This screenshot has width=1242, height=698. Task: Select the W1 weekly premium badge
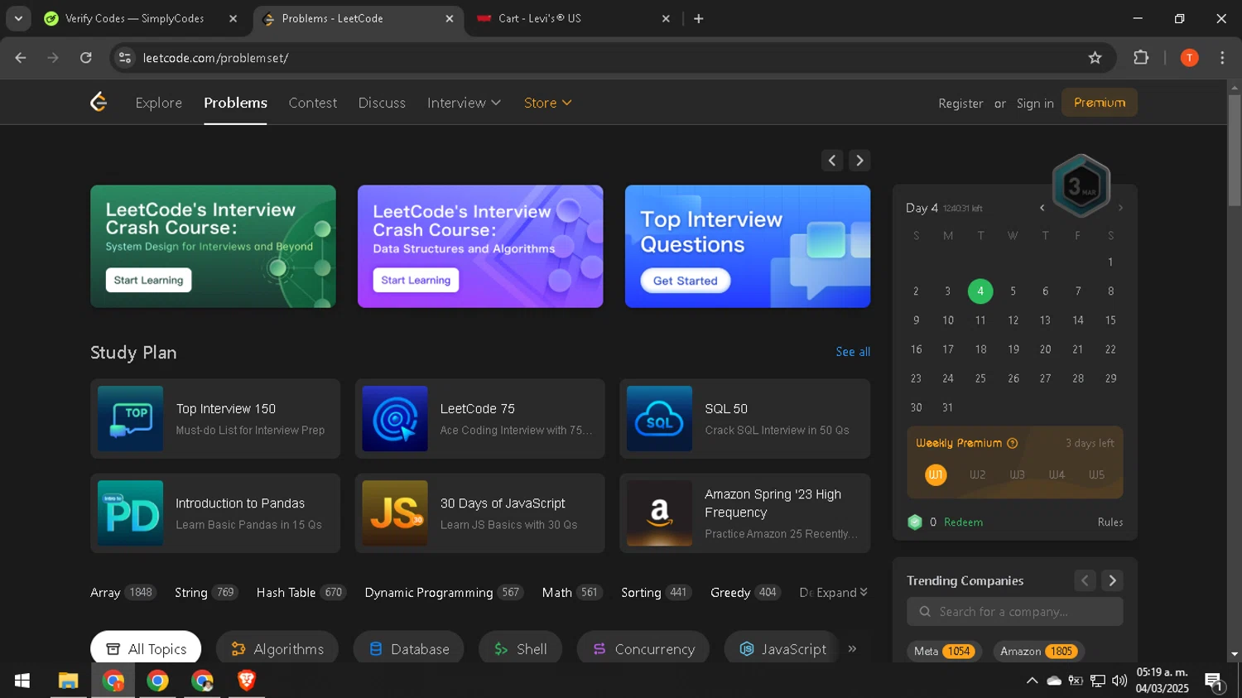click(936, 474)
